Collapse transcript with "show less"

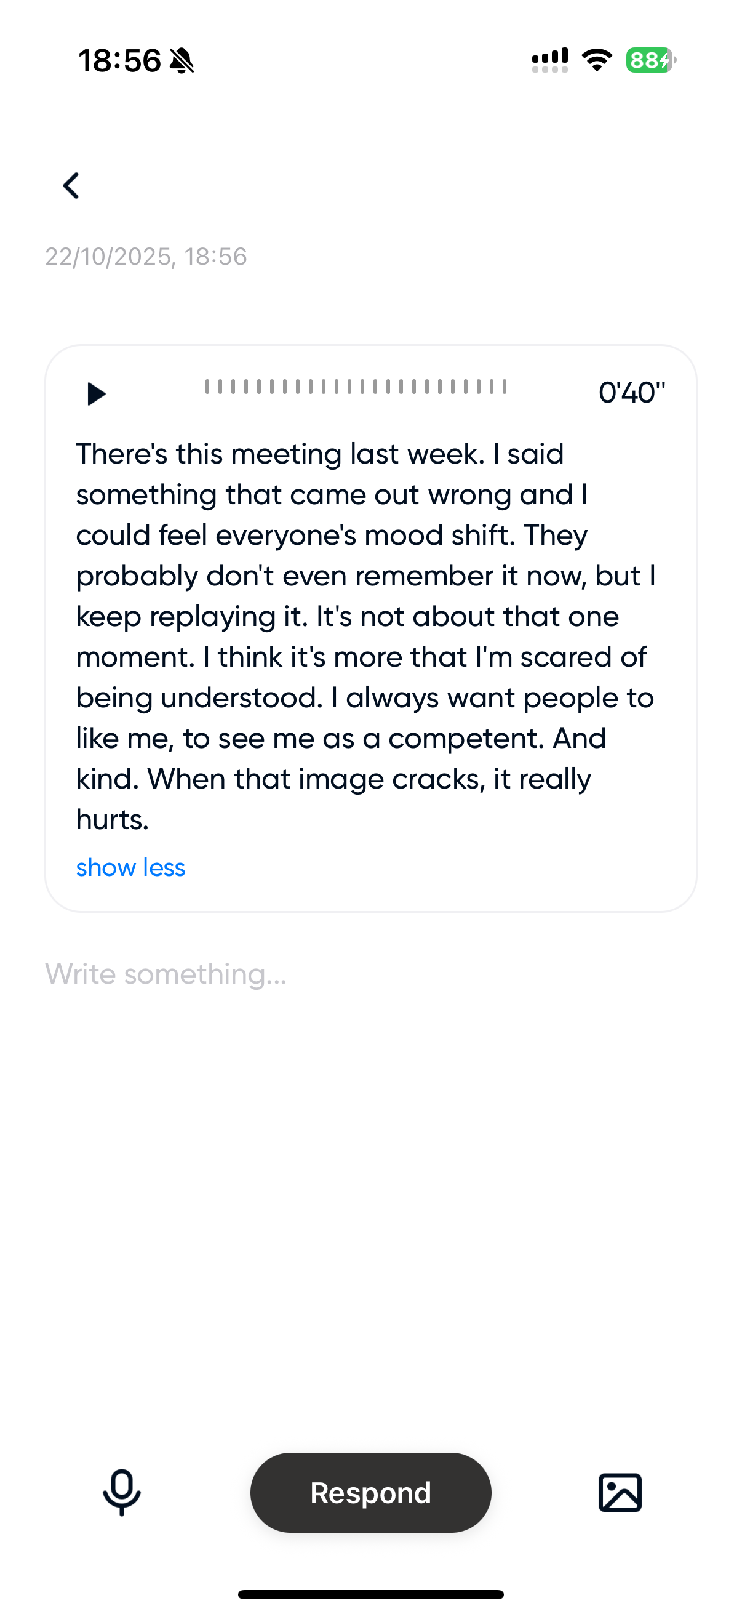pos(130,868)
